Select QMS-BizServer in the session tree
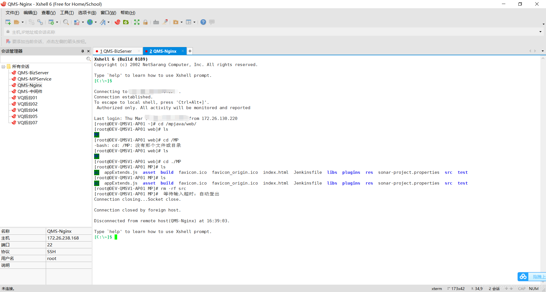The image size is (546, 292). pos(33,73)
